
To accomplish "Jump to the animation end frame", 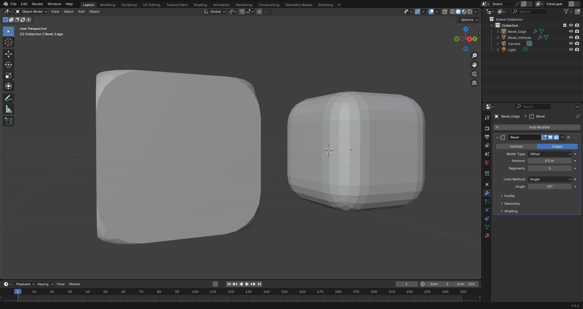I will 259,284.
